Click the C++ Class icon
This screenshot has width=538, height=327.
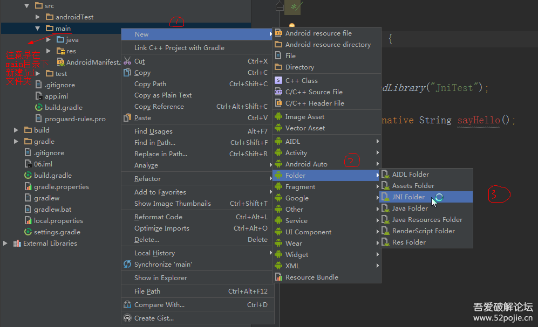coord(278,80)
